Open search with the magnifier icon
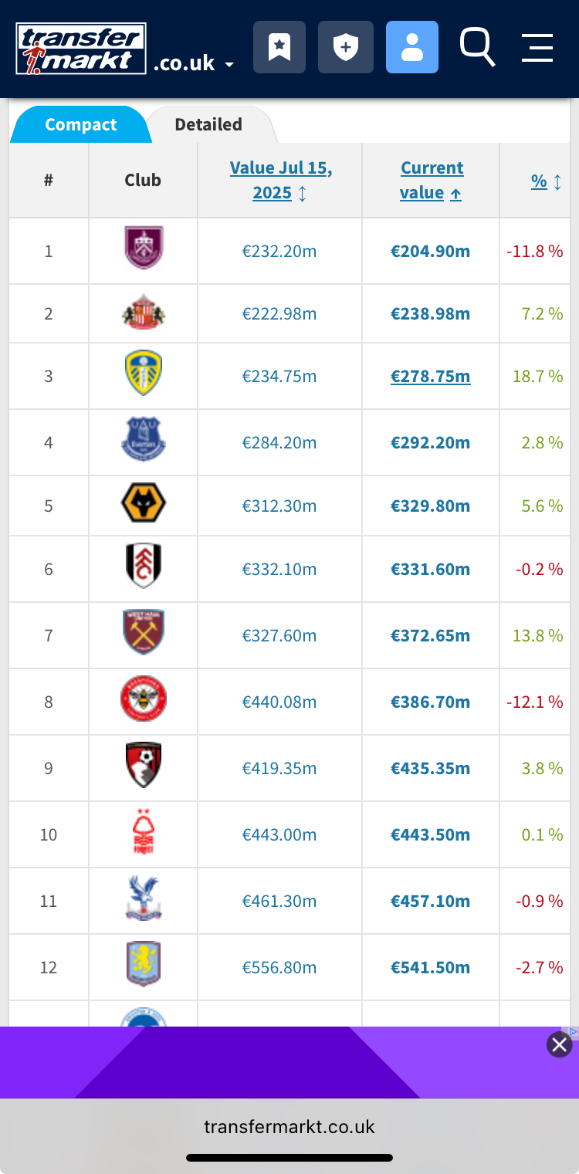This screenshot has height=1174, width=579. pyautogui.click(x=477, y=47)
